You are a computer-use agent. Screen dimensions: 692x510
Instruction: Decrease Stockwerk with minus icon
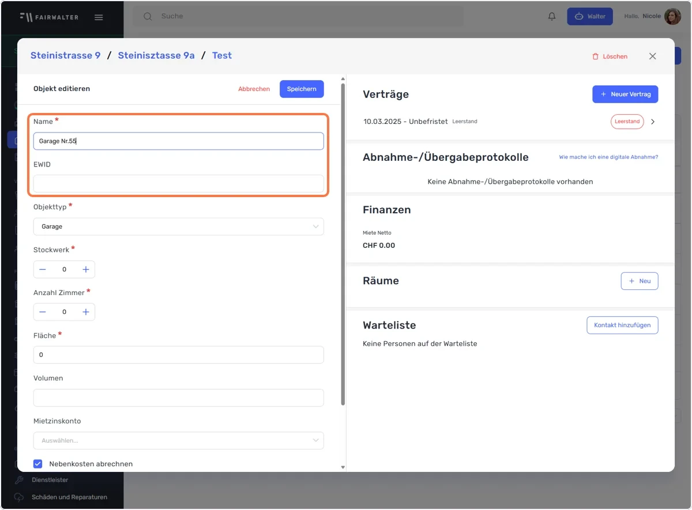[x=43, y=269]
